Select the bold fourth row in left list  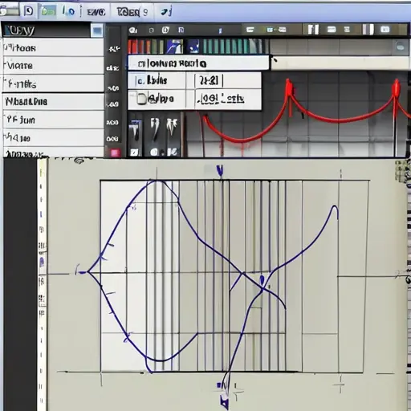[x=53, y=101]
